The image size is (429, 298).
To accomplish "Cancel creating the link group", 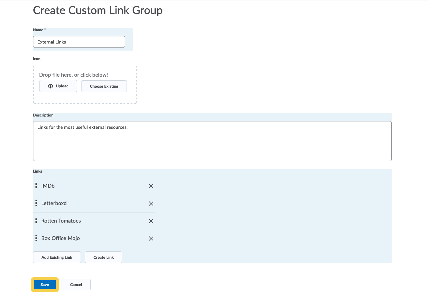I will 76,285.
